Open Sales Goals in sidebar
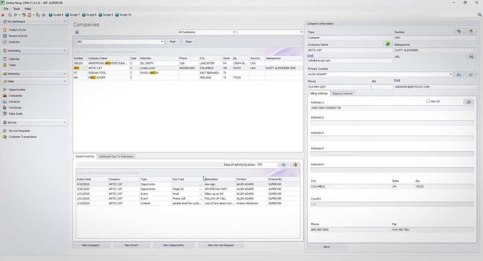 pyautogui.click(x=15, y=114)
